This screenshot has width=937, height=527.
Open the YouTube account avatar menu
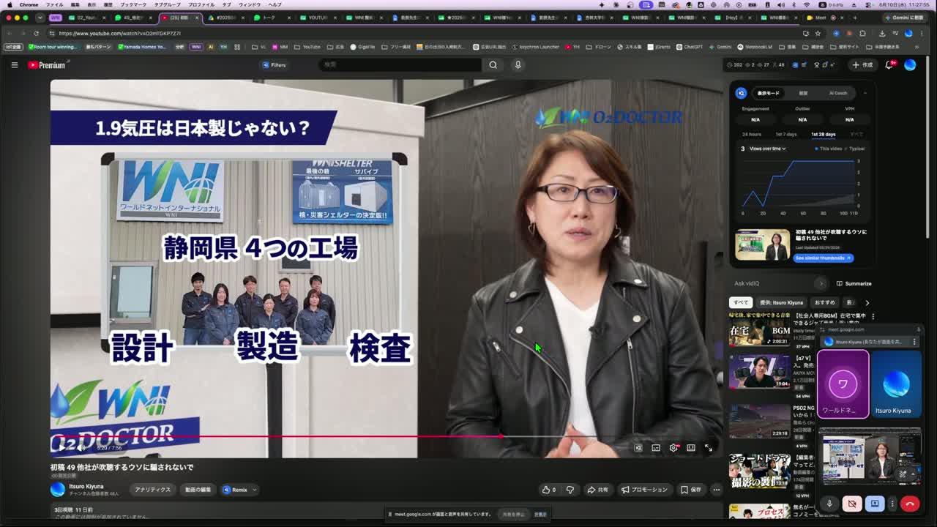(910, 65)
